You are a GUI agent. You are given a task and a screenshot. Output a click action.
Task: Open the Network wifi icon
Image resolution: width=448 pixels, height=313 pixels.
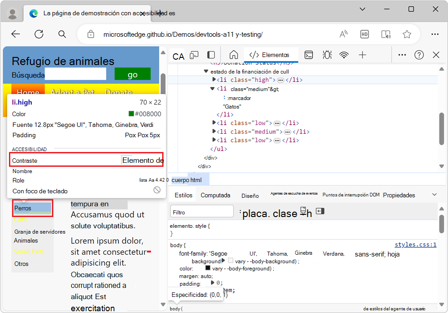point(344,55)
